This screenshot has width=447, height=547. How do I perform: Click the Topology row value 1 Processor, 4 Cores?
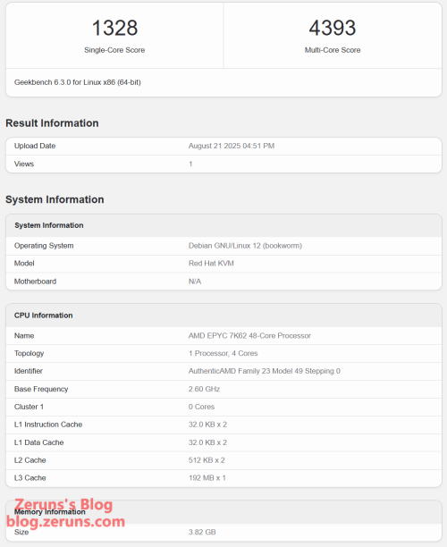click(223, 353)
